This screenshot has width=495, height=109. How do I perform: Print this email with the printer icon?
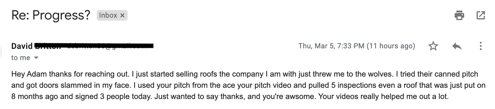click(x=459, y=15)
